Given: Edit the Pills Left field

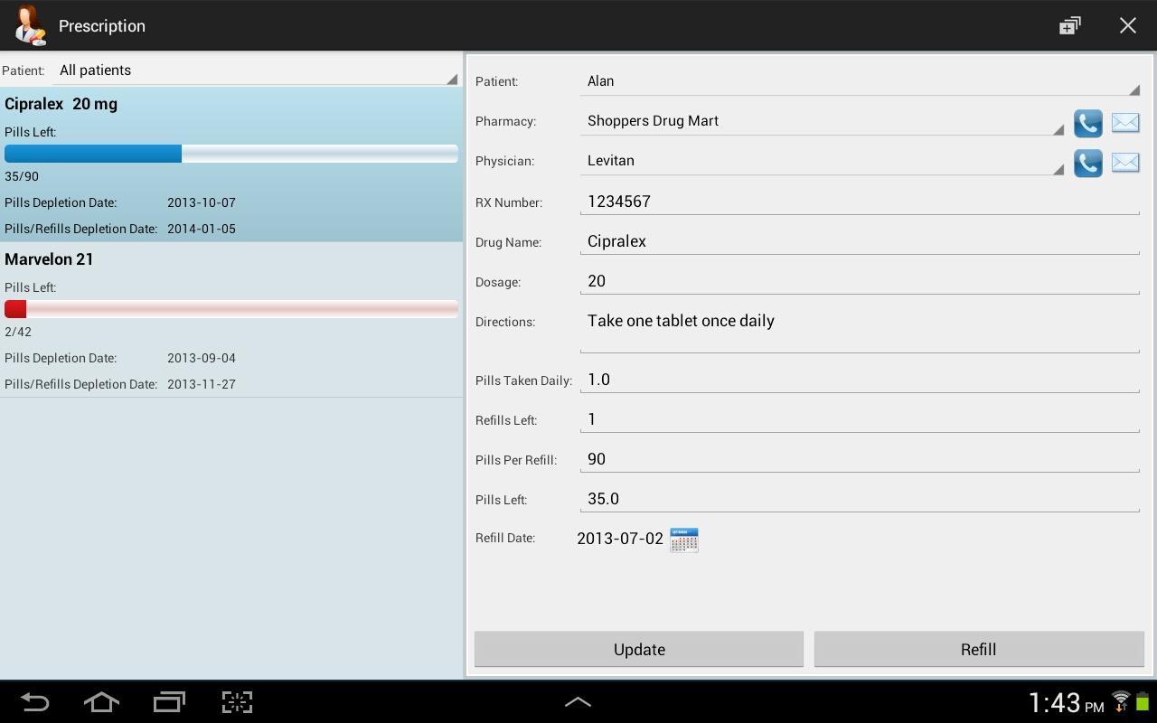Looking at the screenshot, I should tap(860, 499).
